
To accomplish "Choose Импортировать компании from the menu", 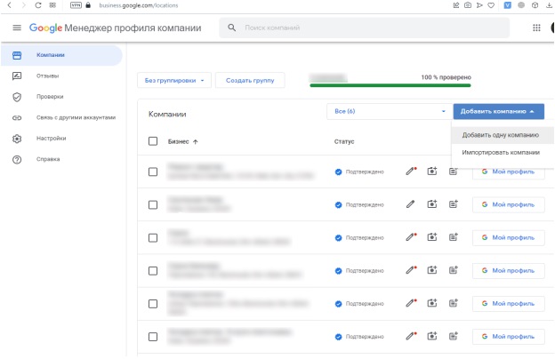I will tap(500, 152).
